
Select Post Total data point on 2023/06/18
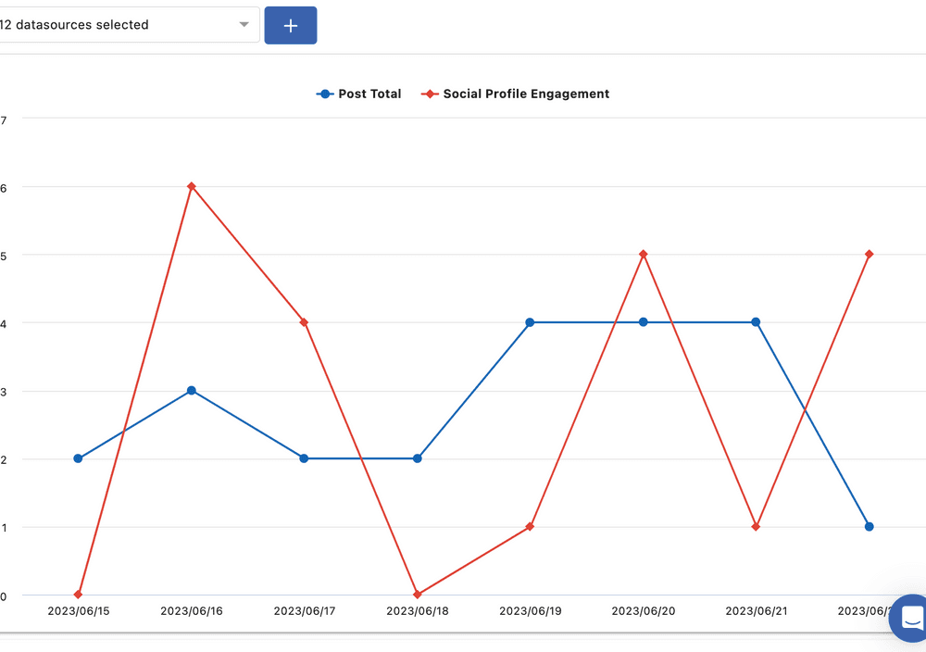[x=418, y=458]
